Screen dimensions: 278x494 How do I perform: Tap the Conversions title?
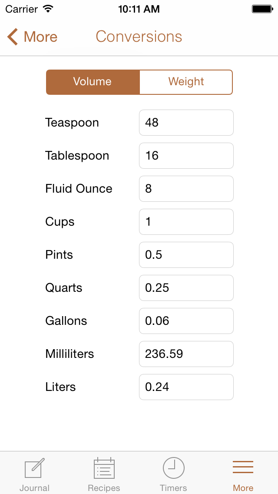(139, 37)
